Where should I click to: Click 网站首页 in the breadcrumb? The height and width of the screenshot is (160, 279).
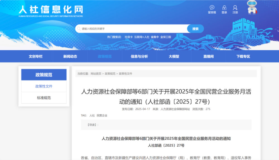pyautogui.click(x=96, y=74)
